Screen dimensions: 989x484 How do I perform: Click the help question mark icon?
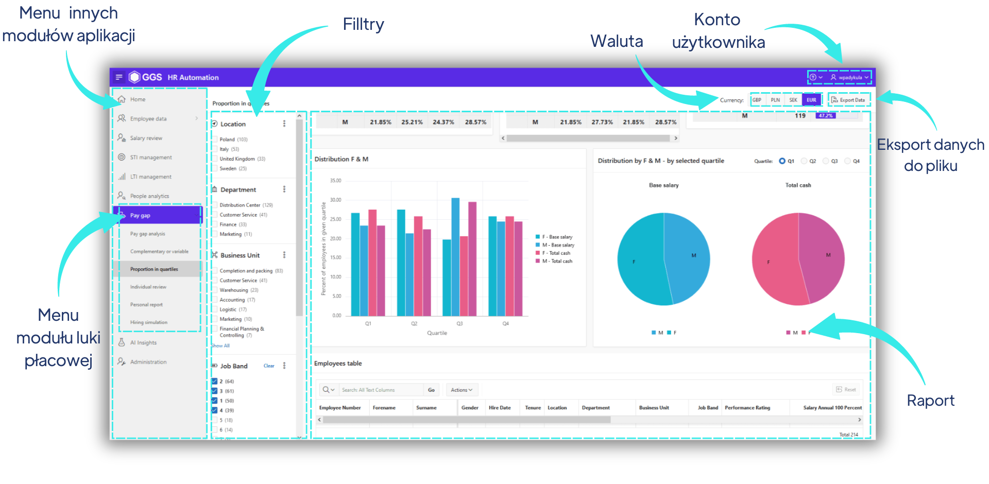(813, 77)
